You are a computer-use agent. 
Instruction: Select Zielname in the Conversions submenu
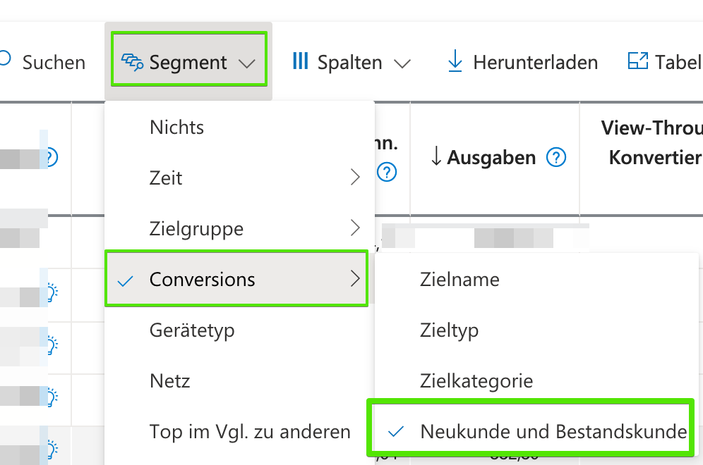459,280
